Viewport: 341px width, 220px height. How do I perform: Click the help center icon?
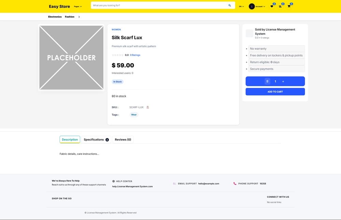tap(114, 181)
